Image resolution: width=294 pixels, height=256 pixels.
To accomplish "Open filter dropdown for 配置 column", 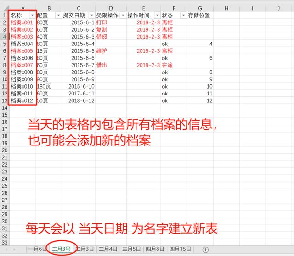I will 58,15.
